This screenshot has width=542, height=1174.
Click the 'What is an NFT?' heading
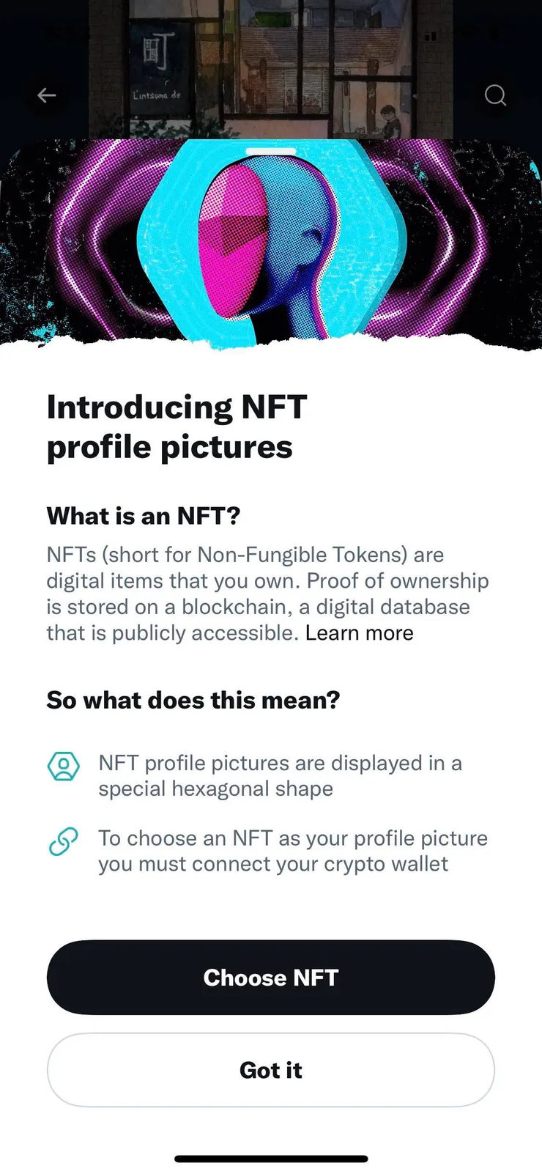144,516
